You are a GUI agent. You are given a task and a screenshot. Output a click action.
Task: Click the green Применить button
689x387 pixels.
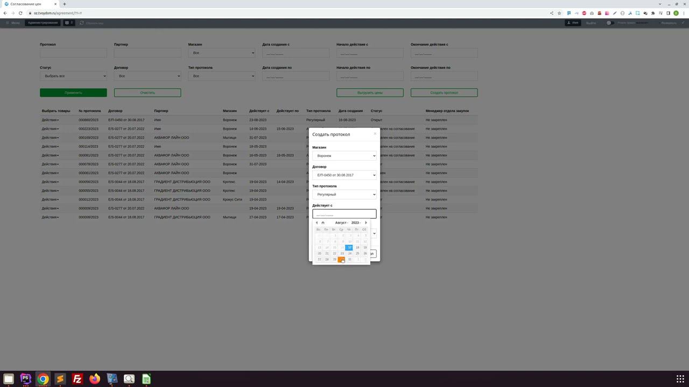[x=73, y=92]
